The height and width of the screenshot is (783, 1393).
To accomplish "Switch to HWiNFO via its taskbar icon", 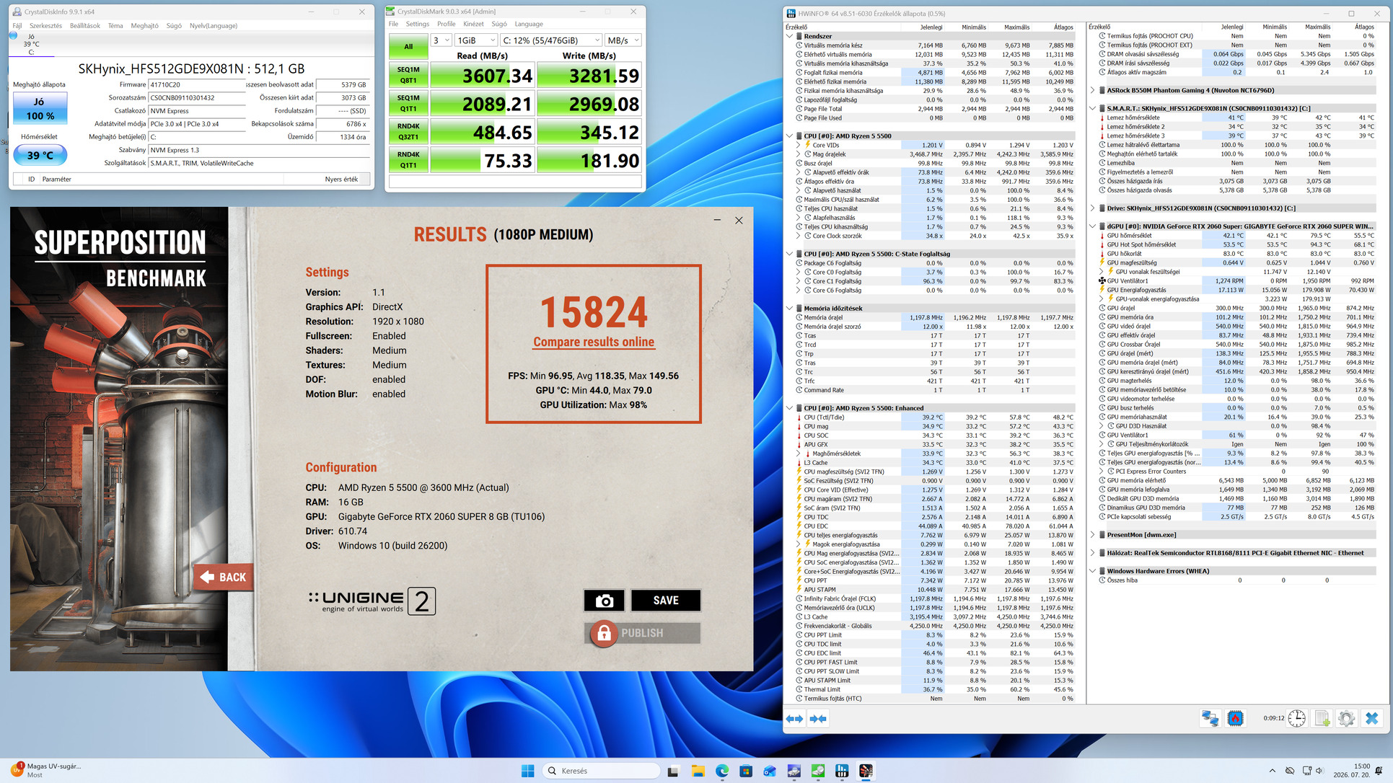I will click(842, 771).
